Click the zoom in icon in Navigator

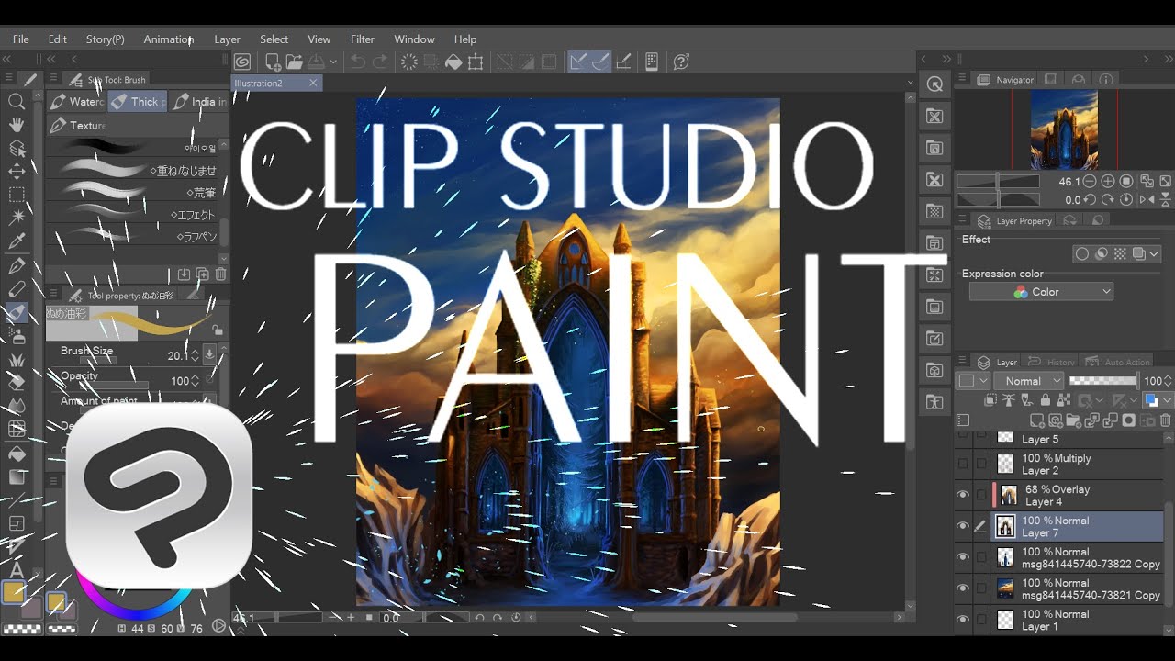tap(1108, 182)
